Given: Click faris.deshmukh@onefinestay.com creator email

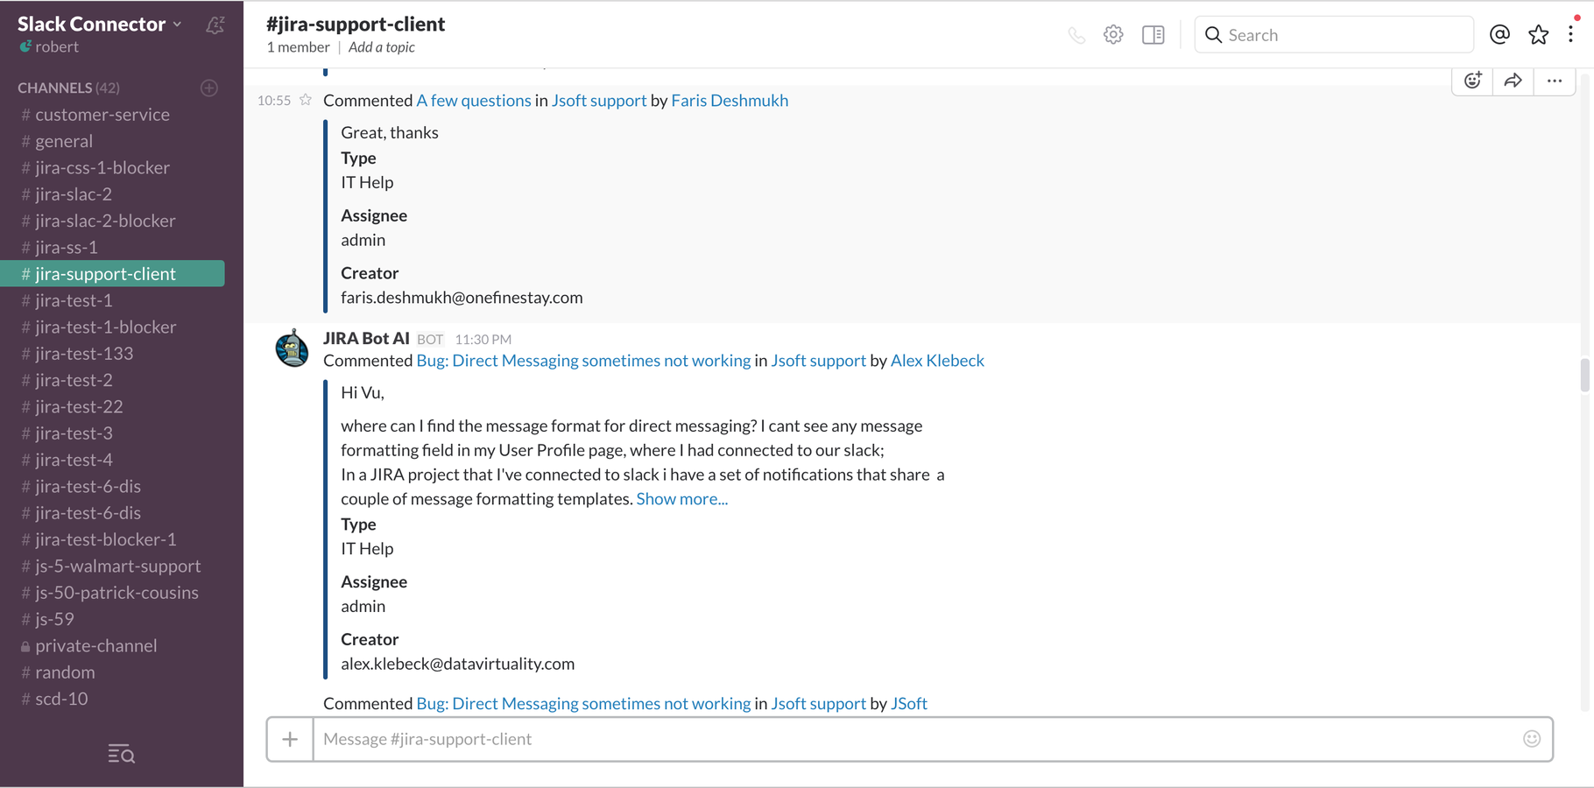Looking at the screenshot, I should pos(462,298).
